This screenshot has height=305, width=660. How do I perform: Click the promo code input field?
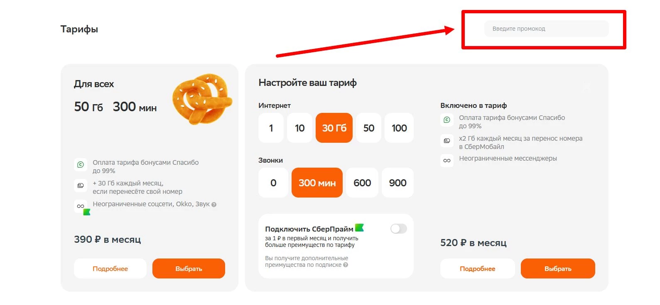pos(546,29)
